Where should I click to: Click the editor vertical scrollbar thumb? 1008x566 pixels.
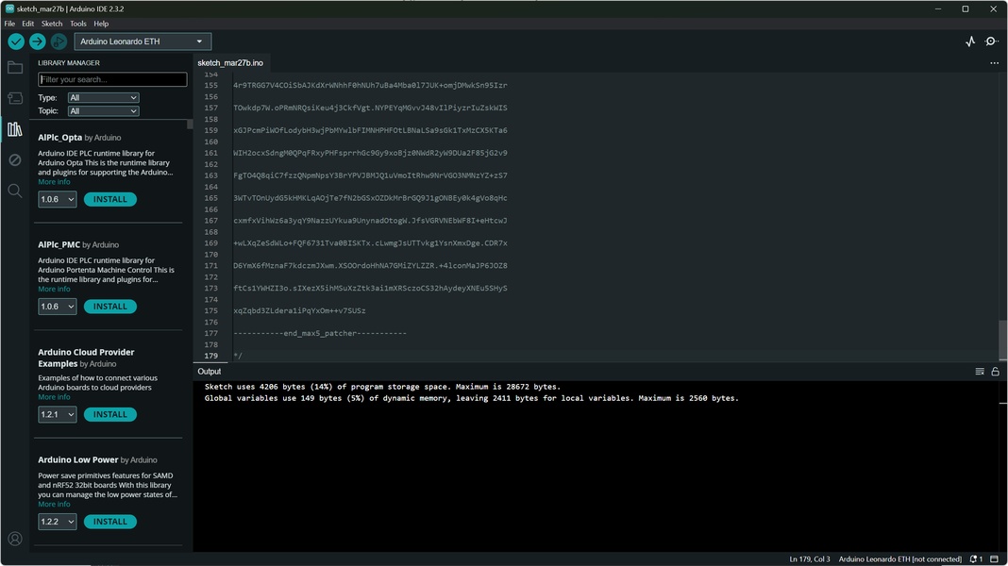(1002, 340)
